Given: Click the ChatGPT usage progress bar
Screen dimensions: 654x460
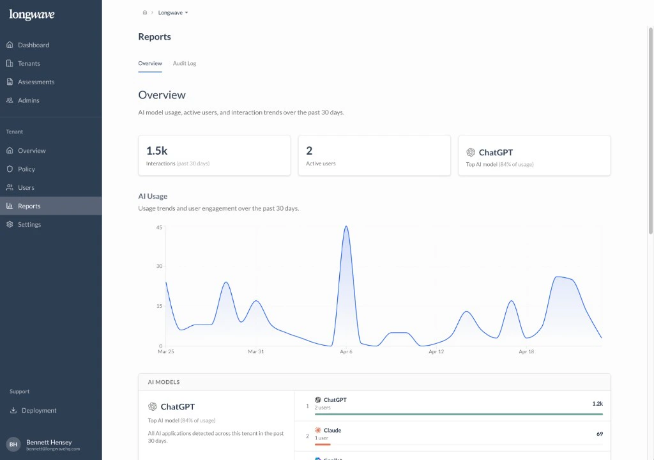Looking at the screenshot, I should 457,414.
